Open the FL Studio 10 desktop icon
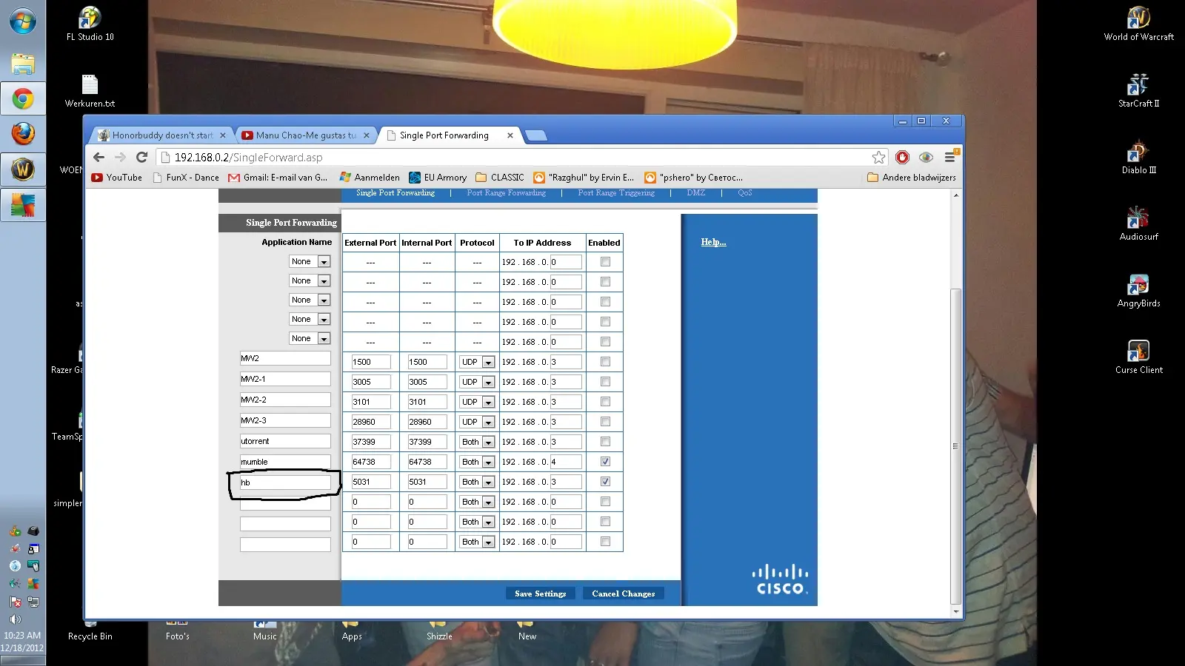The height and width of the screenshot is (666, 1185). [x=90, y=24]
